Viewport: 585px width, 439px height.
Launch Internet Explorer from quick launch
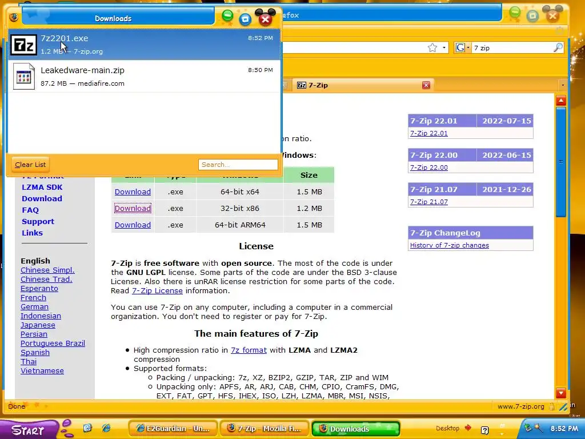[x=106, y=428]
